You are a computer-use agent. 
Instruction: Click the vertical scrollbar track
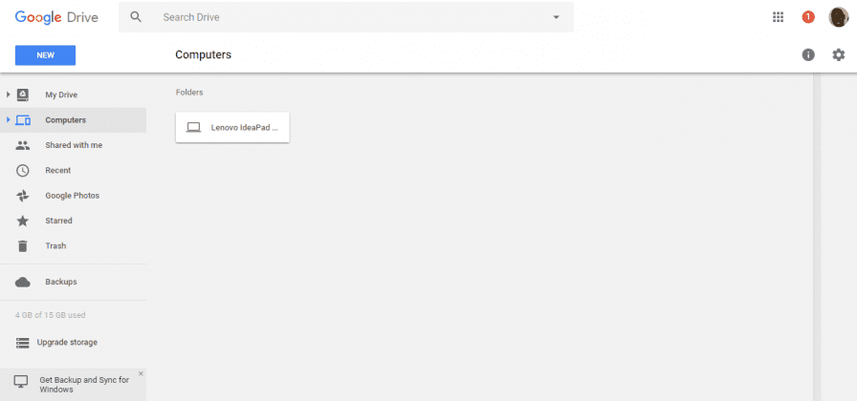coord(817,237)
